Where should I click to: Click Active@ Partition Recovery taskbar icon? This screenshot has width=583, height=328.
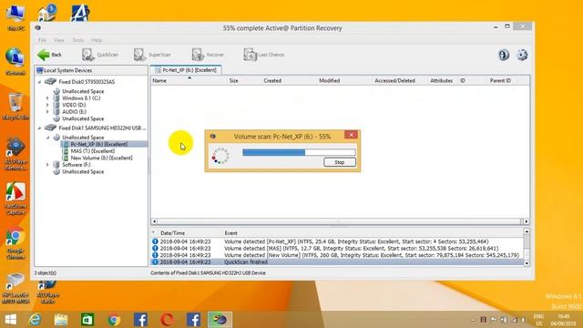coord(220,320)
